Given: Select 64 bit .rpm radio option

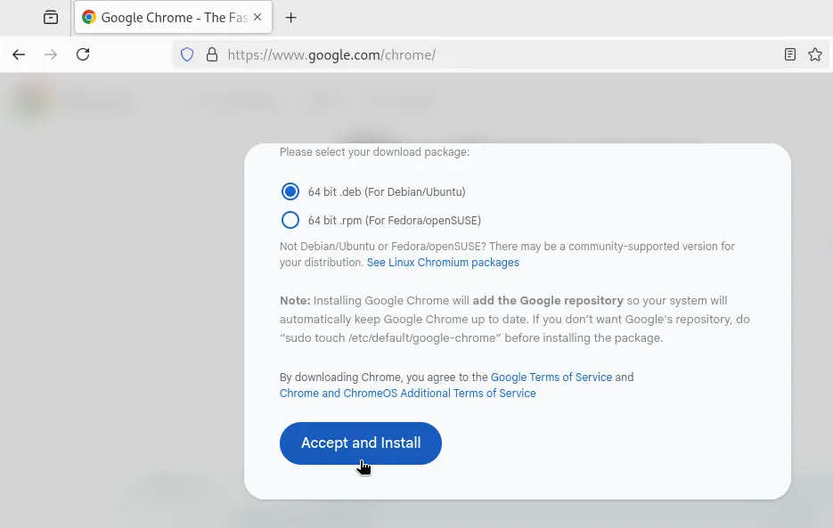Looking at the screenshot, I should coord(290,220).
